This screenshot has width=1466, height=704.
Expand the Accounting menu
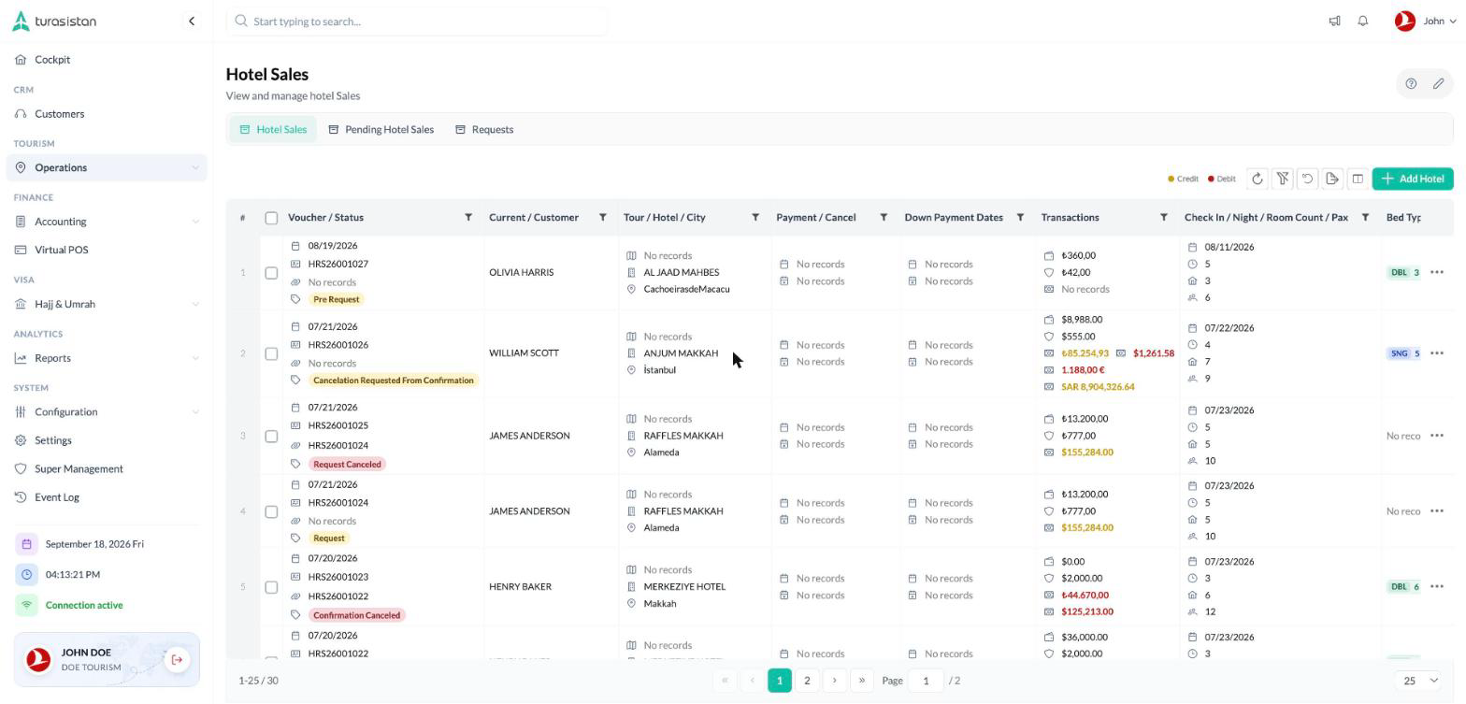(x=107, y=222)
